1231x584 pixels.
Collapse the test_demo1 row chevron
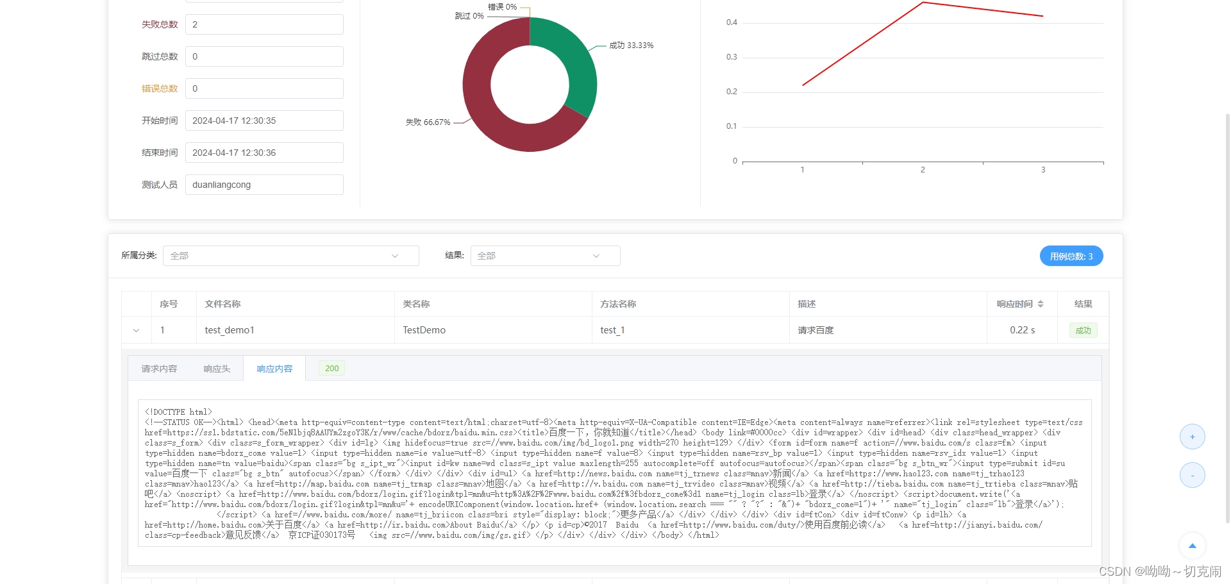coord(136,330)
